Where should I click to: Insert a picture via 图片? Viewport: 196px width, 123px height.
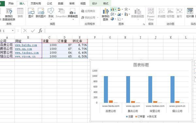[x=31, y=13]
